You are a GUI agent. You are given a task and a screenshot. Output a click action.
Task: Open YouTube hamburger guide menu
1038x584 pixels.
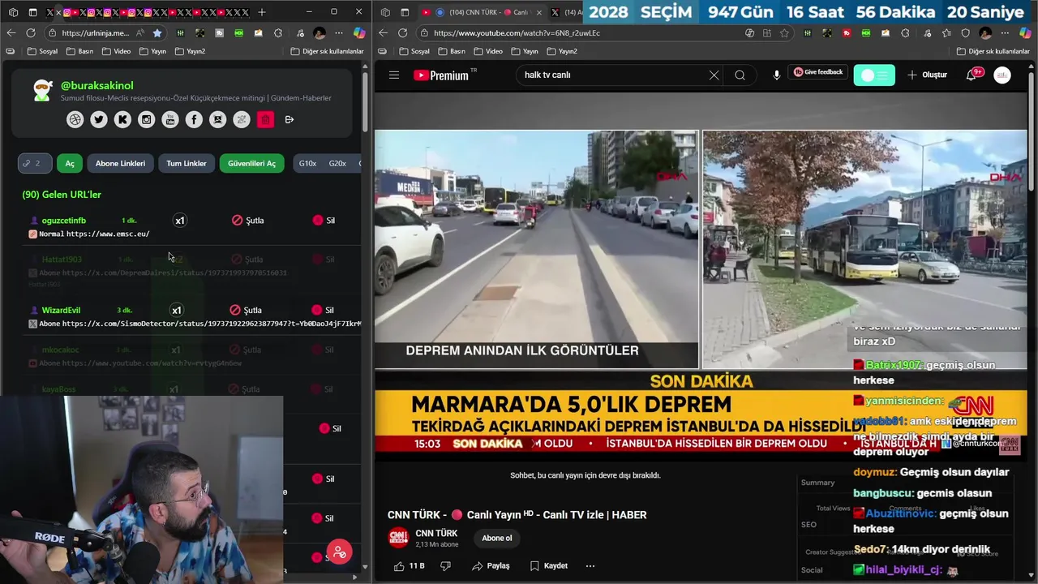click(x=394, y=75)
